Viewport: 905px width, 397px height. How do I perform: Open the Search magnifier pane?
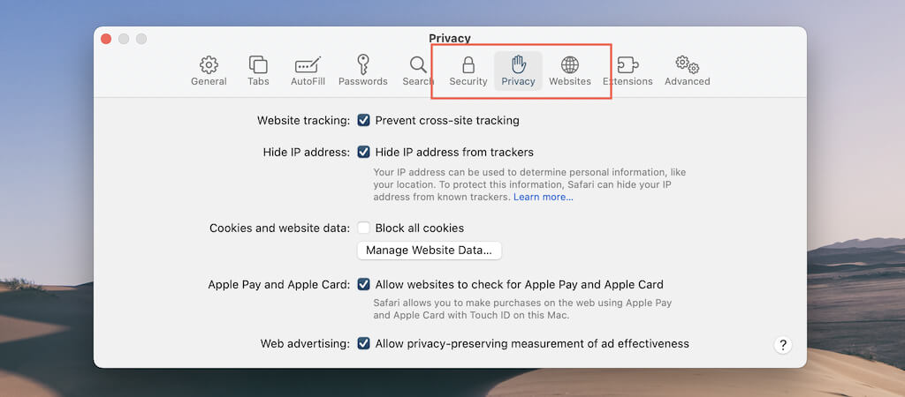pos(418,71)
